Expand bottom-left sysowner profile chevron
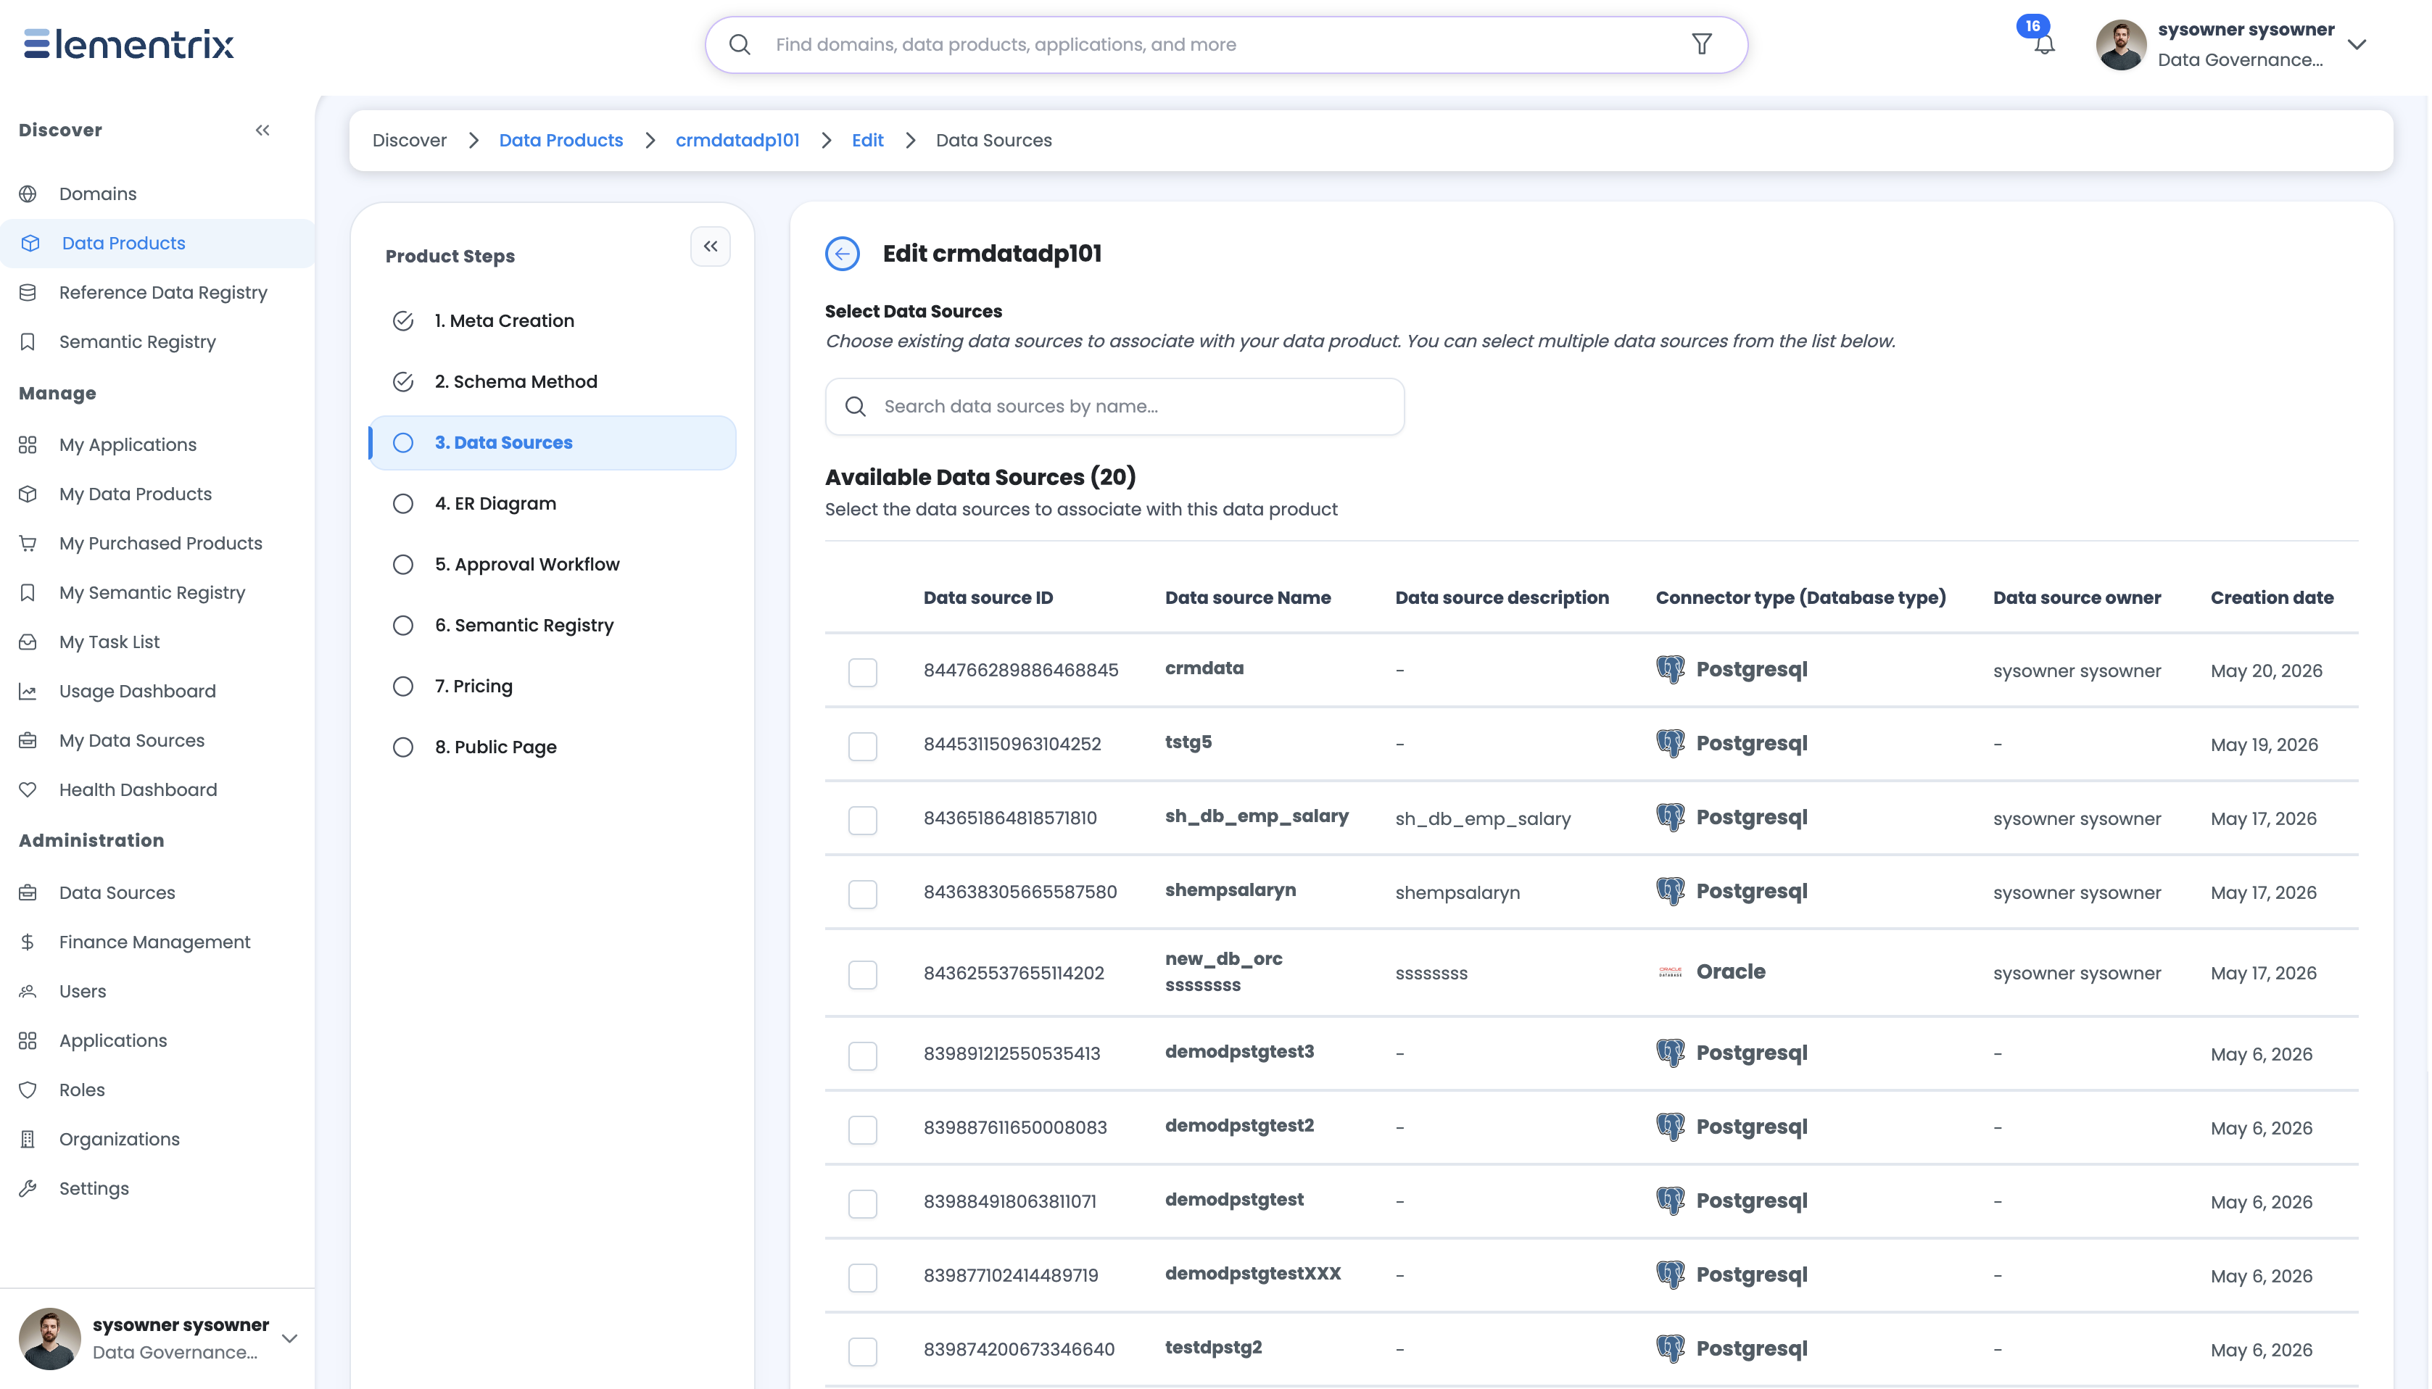 coord(289,1338)
